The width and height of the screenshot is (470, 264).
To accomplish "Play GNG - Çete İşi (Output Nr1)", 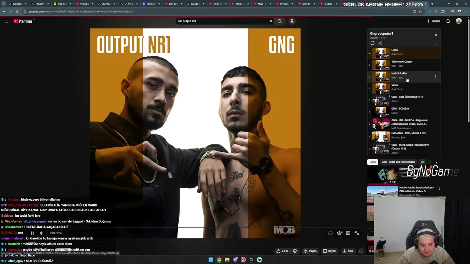I will pos(404,100).
